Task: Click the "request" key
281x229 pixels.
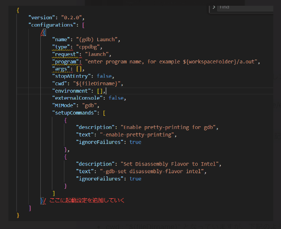Action: click(65, 54)
